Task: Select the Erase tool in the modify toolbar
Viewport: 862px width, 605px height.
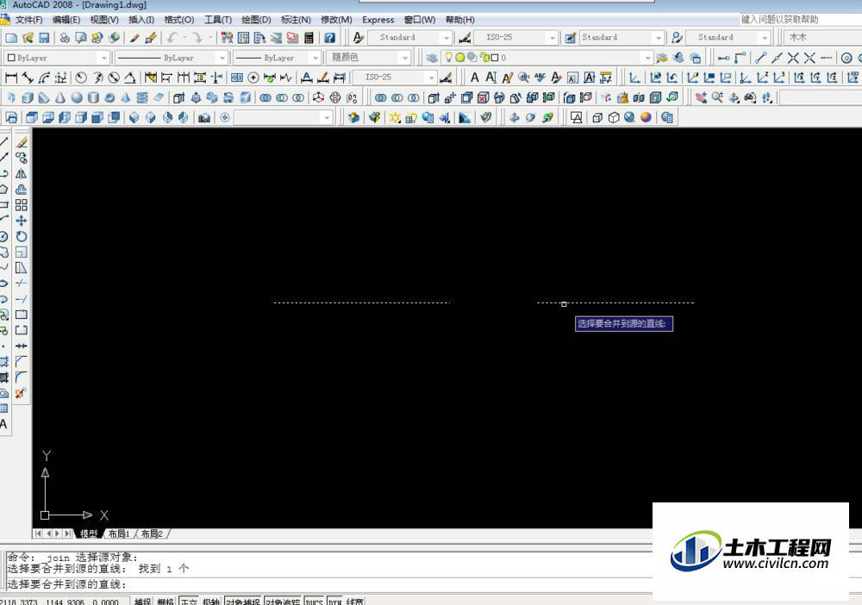Action: click(22, 142)
